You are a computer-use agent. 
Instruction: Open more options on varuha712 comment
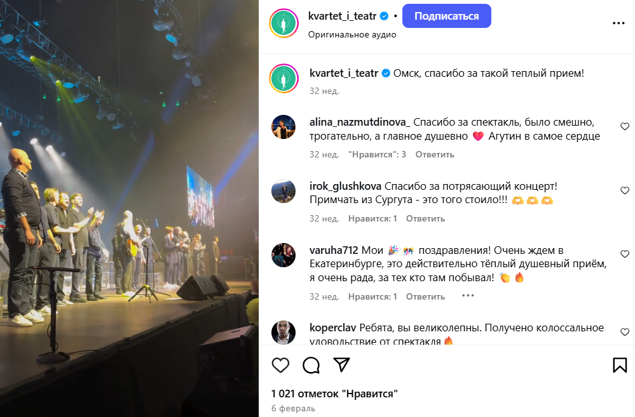(x=468, y=296)
